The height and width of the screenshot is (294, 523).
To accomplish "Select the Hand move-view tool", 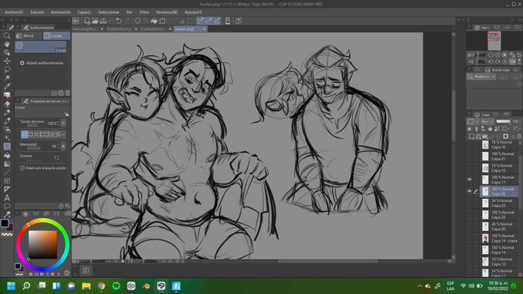I will coord(7,44).
